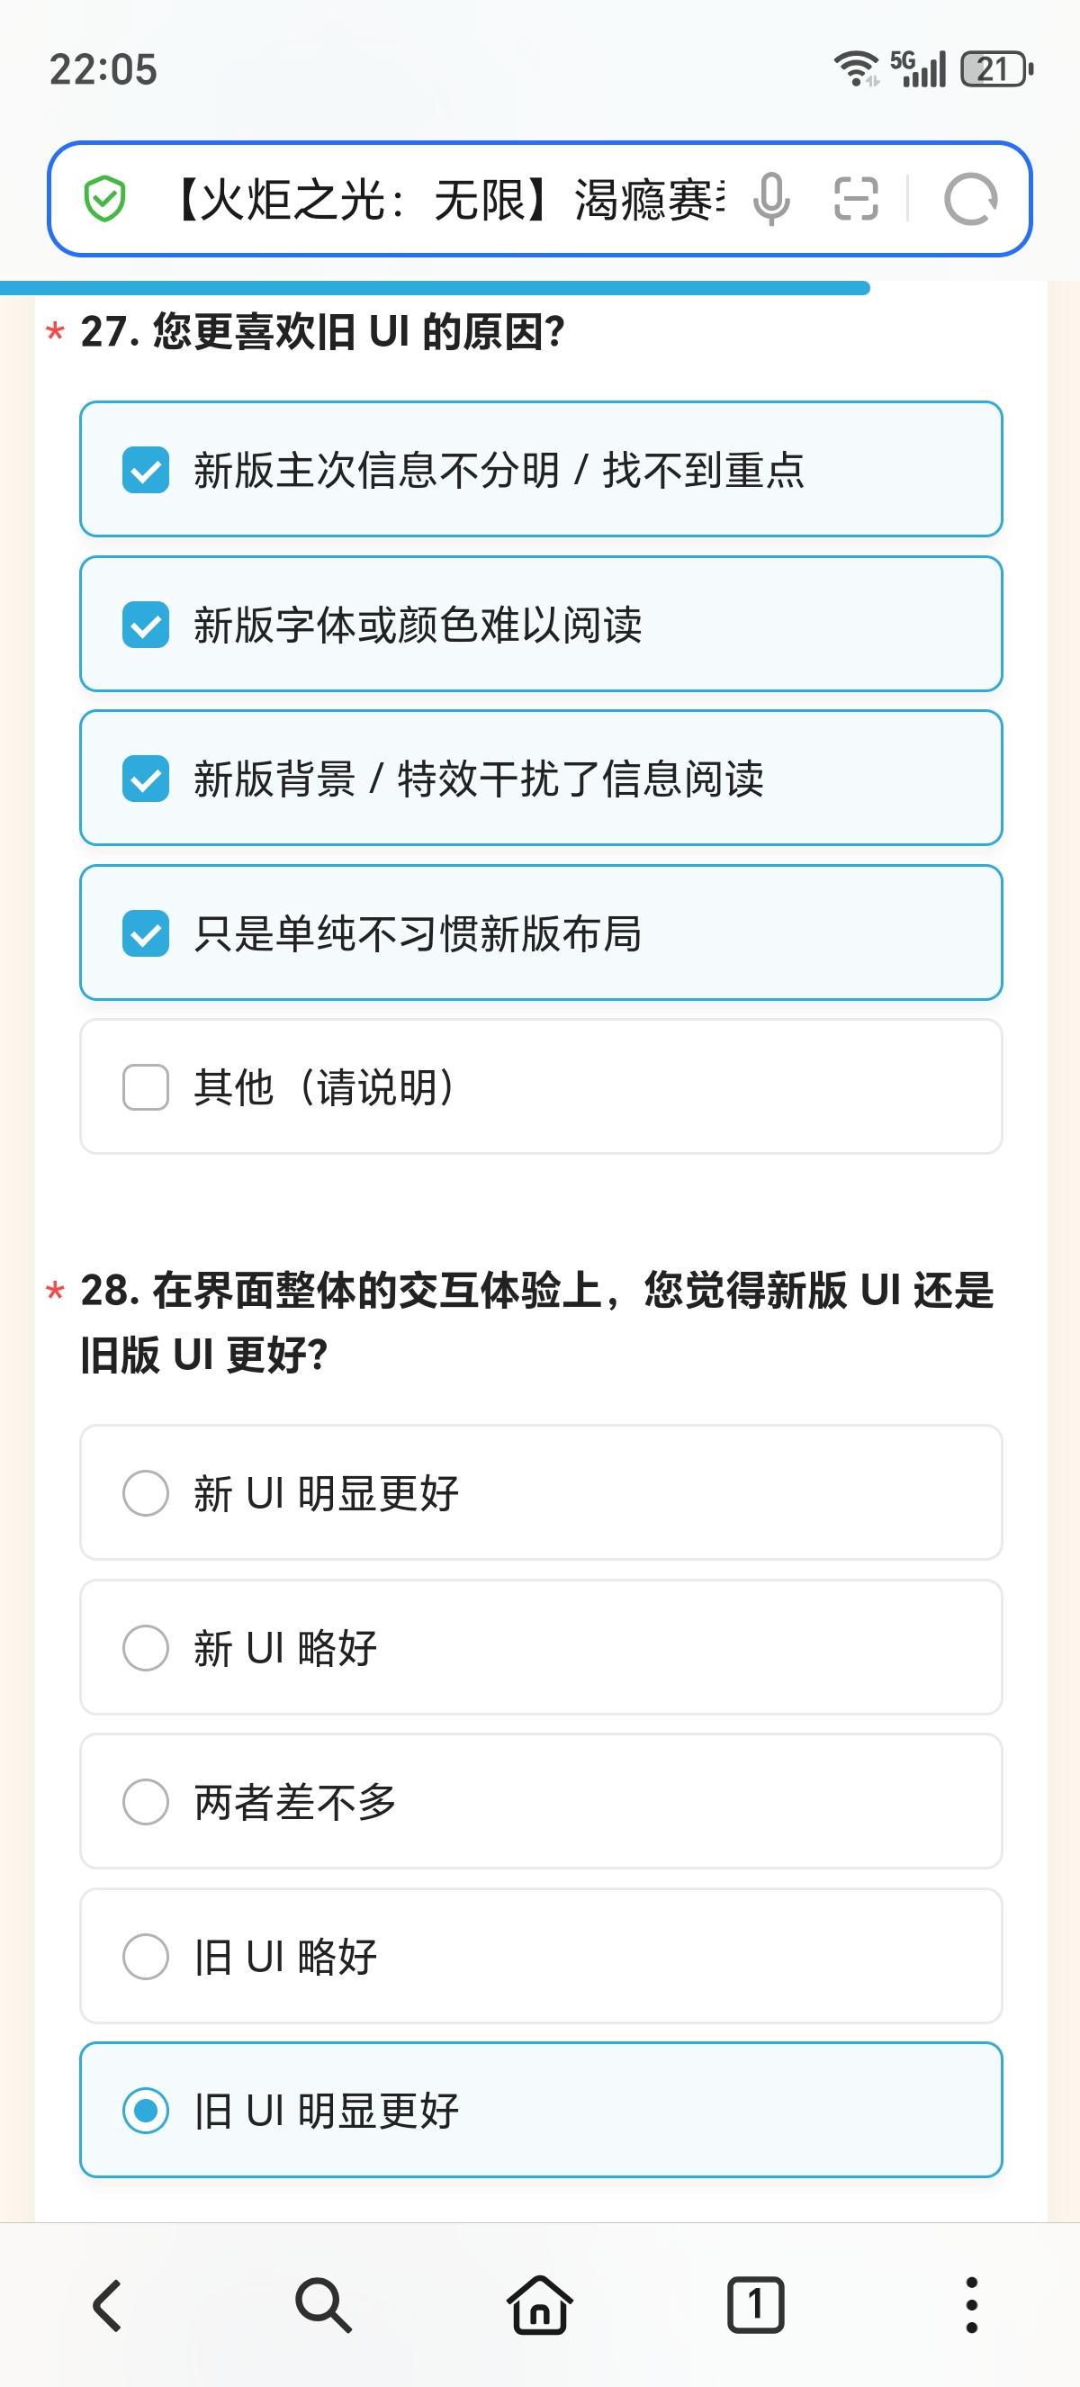Go to the browser home page icon

[x=539, y=2304]
